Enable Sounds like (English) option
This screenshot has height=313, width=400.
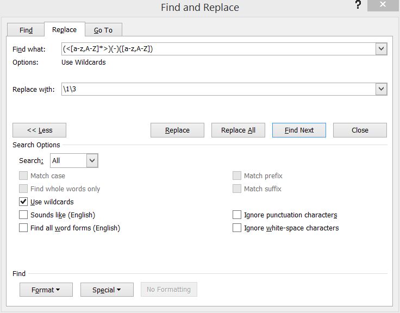pyautogui.click(x=23, y=215)
